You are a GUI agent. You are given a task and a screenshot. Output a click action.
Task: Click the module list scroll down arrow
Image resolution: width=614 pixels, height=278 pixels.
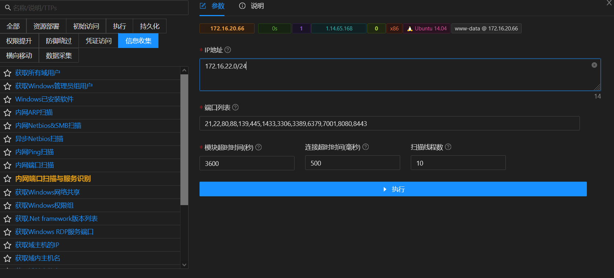click(184, 265)
